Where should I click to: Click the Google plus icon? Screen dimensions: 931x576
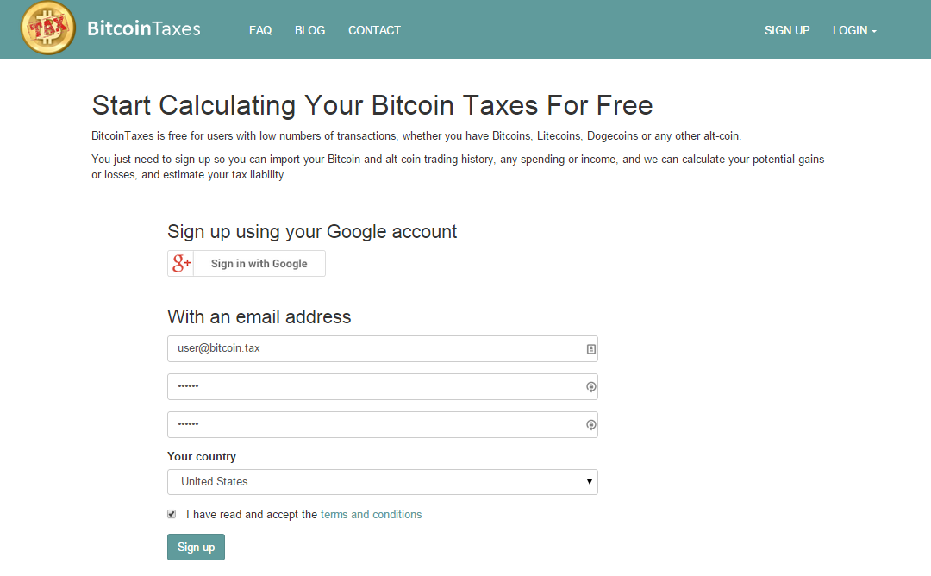pos(181,263)
